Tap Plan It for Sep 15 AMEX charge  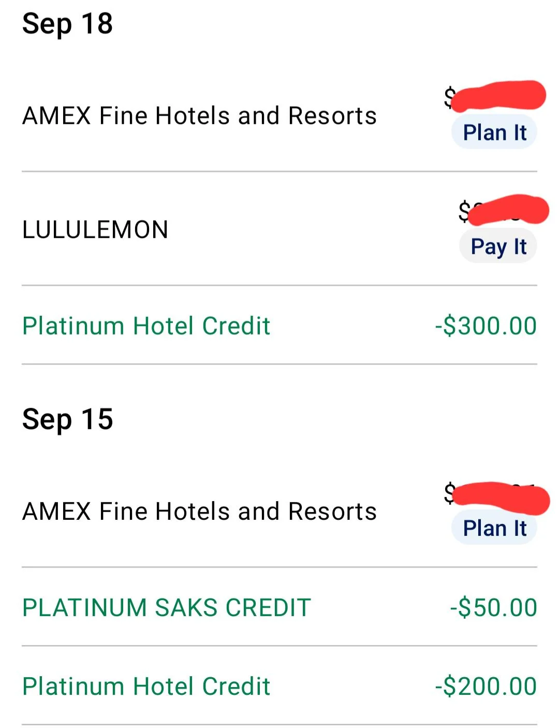[494, 528]
